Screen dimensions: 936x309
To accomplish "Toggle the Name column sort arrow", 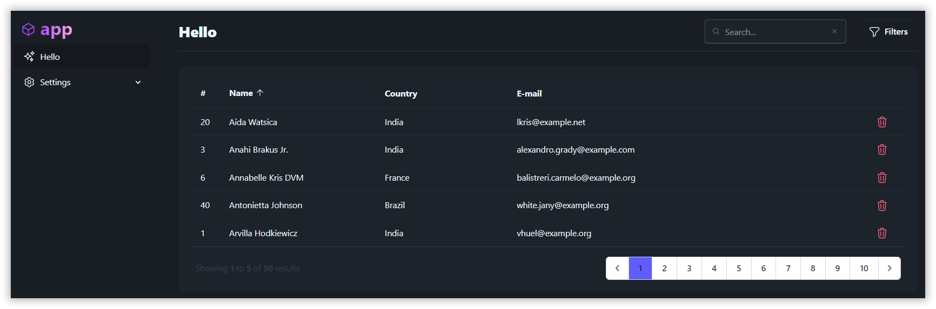I will (260, 93).
